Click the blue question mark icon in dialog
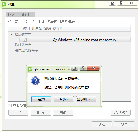 35,81
